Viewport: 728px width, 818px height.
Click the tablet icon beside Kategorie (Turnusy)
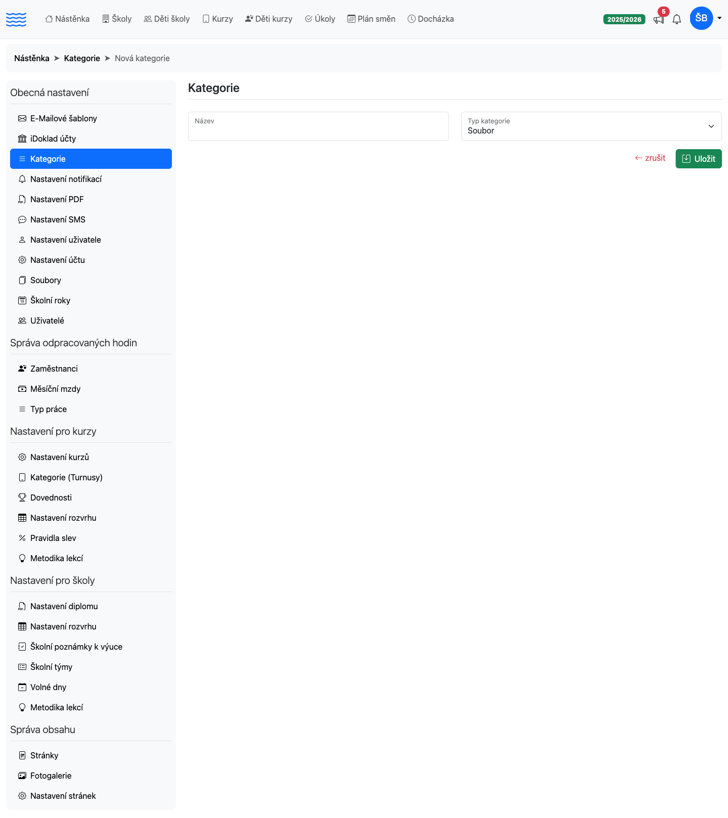[22, 477]
